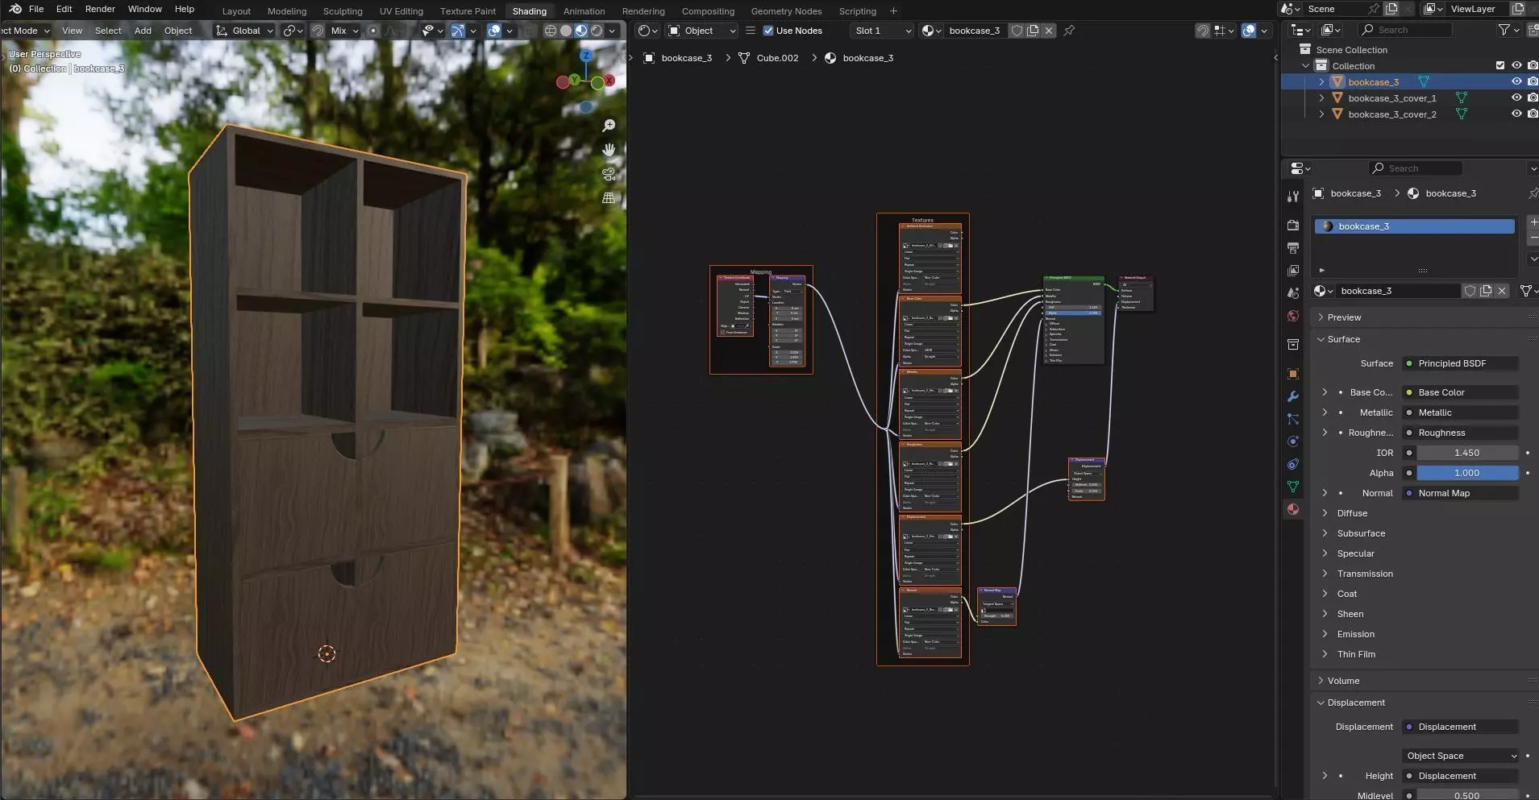The width and height of the screenshot is (1539, 800).
Task: Open the File menu
Action: pyautogui.click(x=36, y=9)
